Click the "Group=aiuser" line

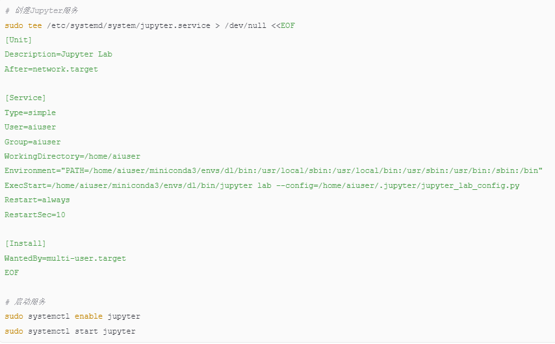tap(32, 142)
